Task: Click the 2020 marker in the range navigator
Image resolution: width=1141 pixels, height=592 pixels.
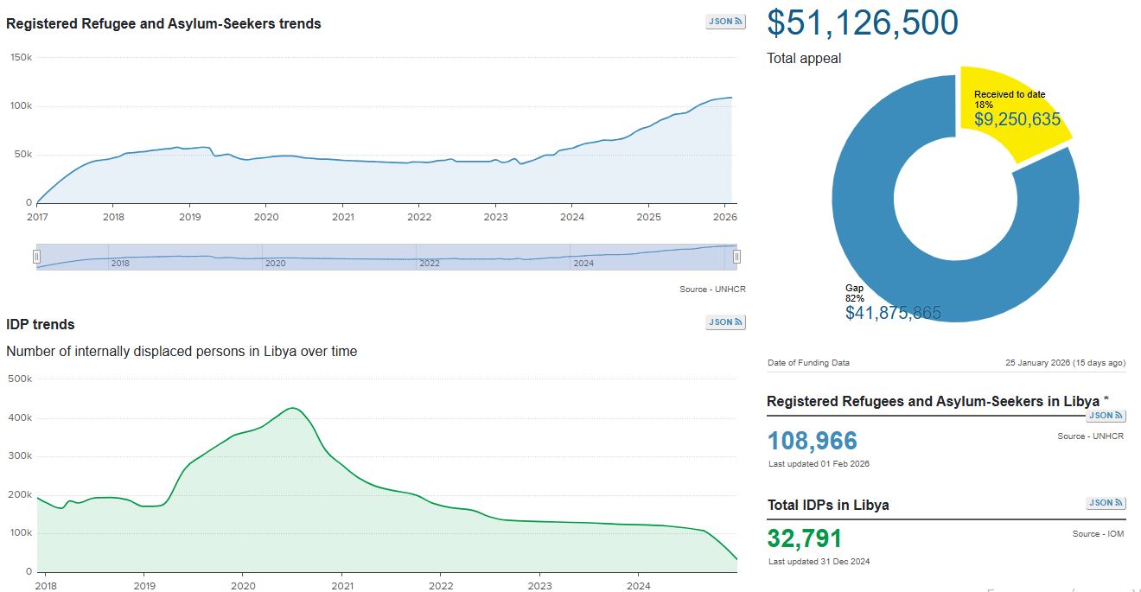Action: click(x=275, y=263)
